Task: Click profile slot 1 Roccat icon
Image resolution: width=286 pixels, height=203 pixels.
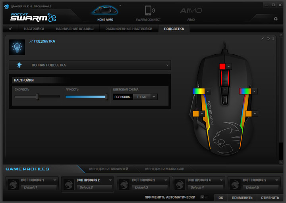Action: [14, 184]
